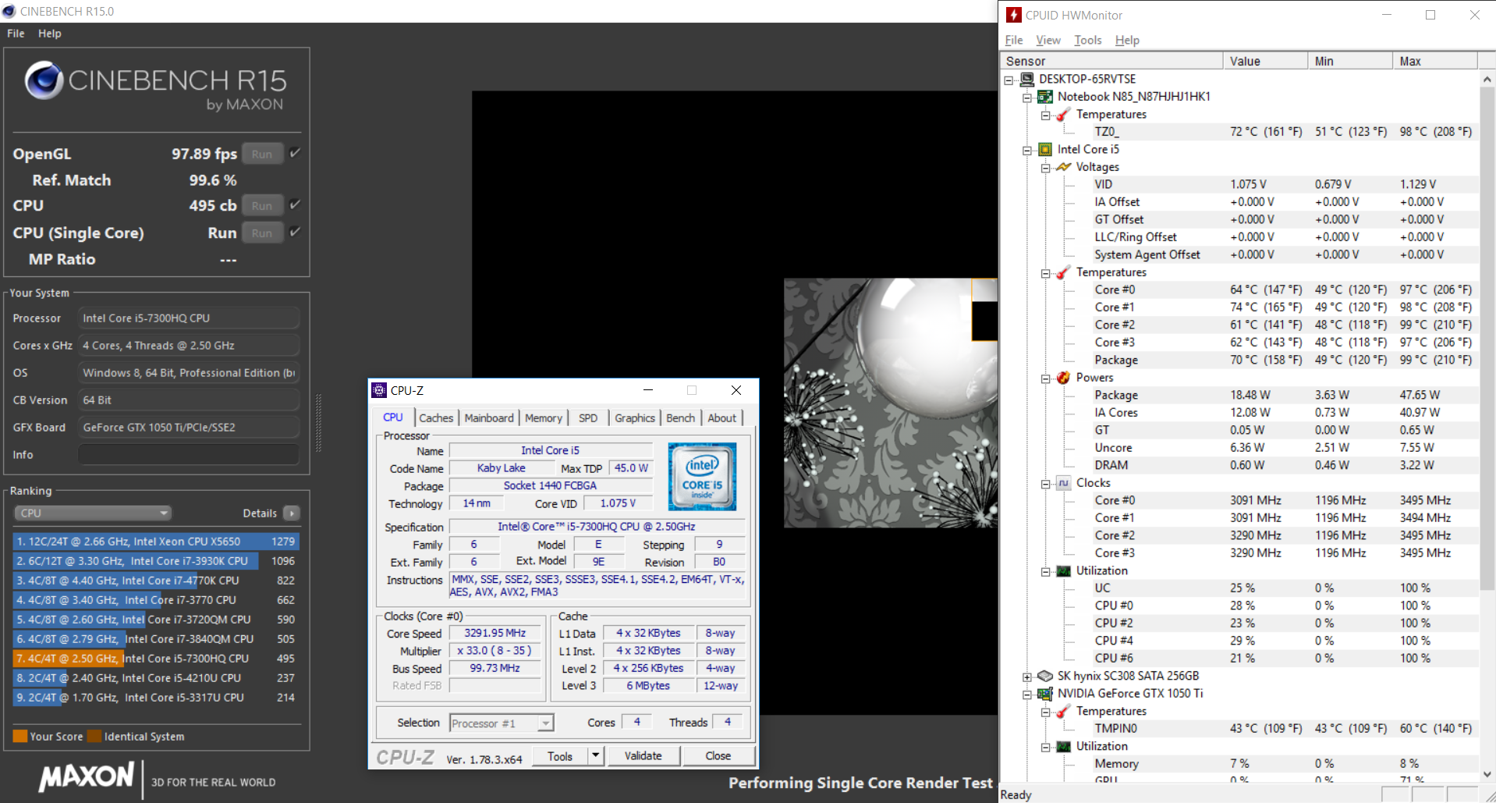Viewport: 1496px width, 803px height.
Task: Click the Close button in CPU-Z
Action: tap(718, 755)
